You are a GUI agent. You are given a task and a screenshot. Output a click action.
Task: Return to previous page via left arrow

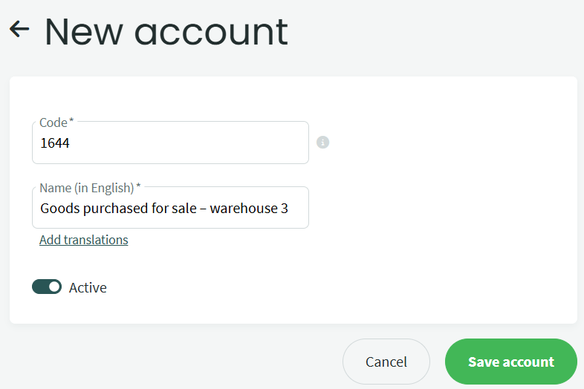pos(19,30)
